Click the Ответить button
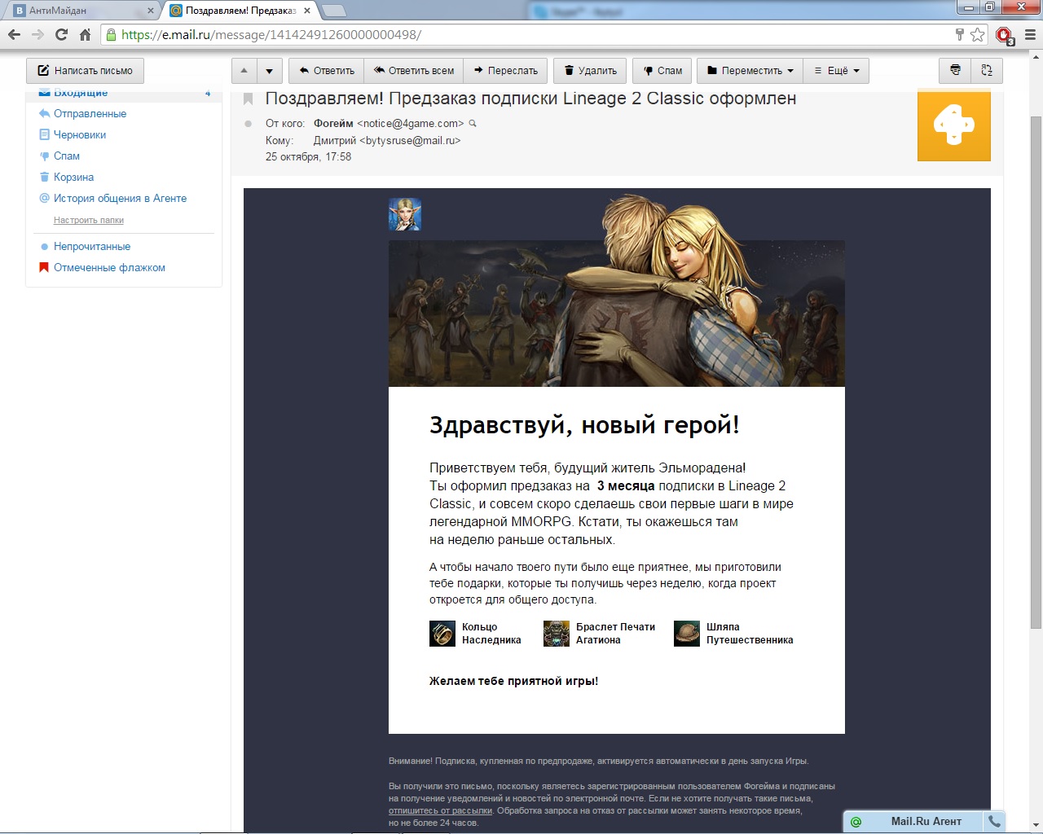Image resolution: width=1043 pixels, height=834 pixels. click(327, 71)
